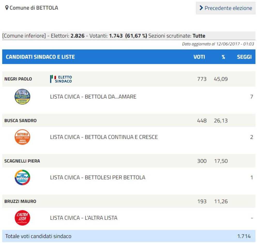Click the Comune di BETTOLA heading
The width and height of the screenshot is (257, 243).
click(x=34, y=8)
